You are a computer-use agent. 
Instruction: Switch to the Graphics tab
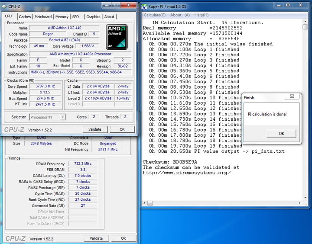coord(93,17)
